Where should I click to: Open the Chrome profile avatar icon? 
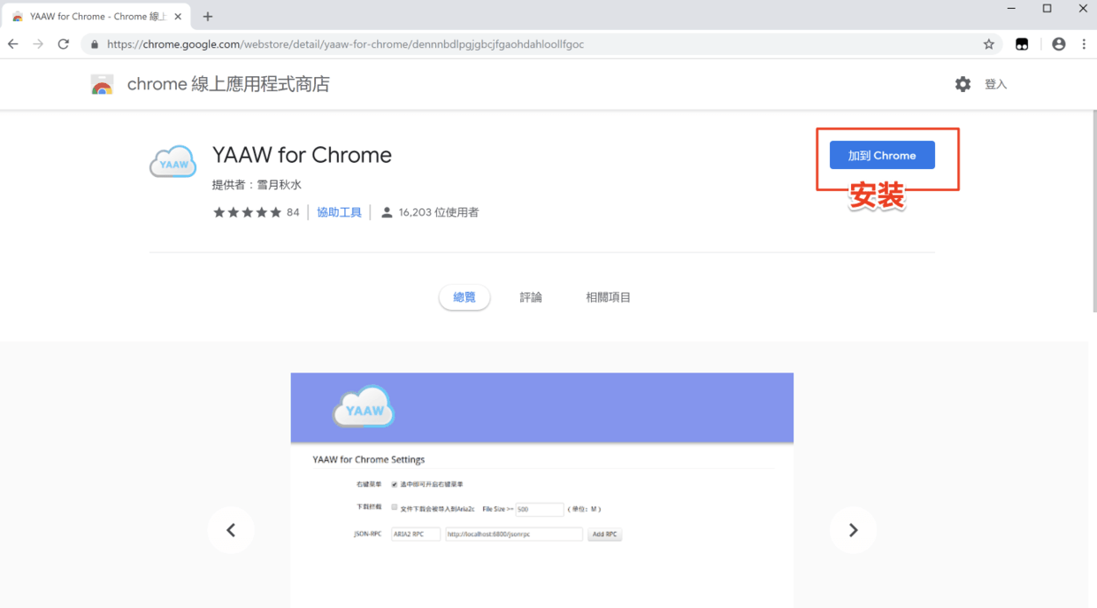1059,44
